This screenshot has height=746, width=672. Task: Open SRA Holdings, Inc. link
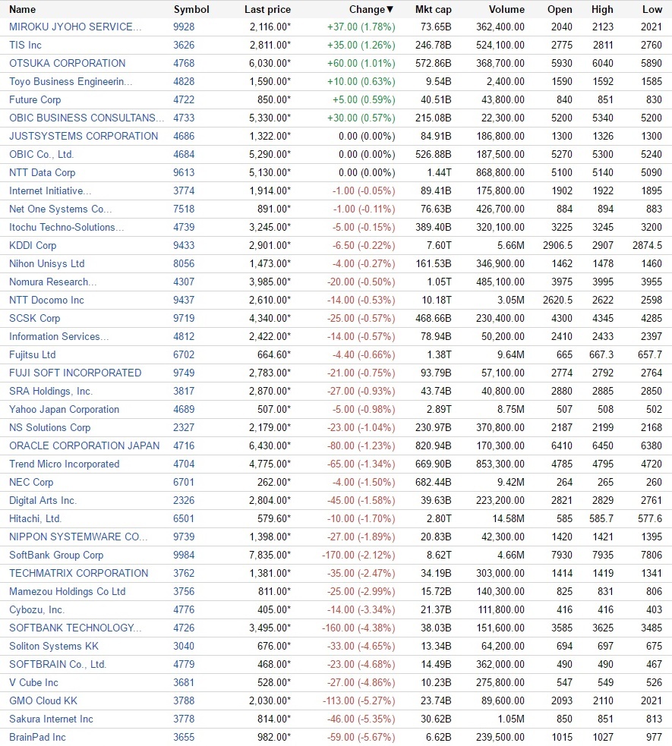(x=51, y=391)
